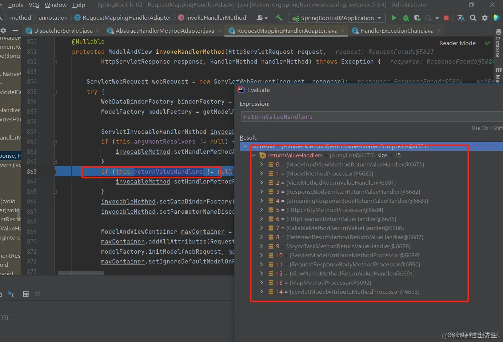The width and height of the screenshot is (503, 342).
Task: Select row 7 CallableMethodReturnValueHandler
Action: tap(371, 228)
